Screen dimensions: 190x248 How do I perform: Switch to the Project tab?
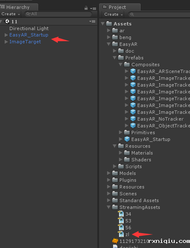pos(117,7)
